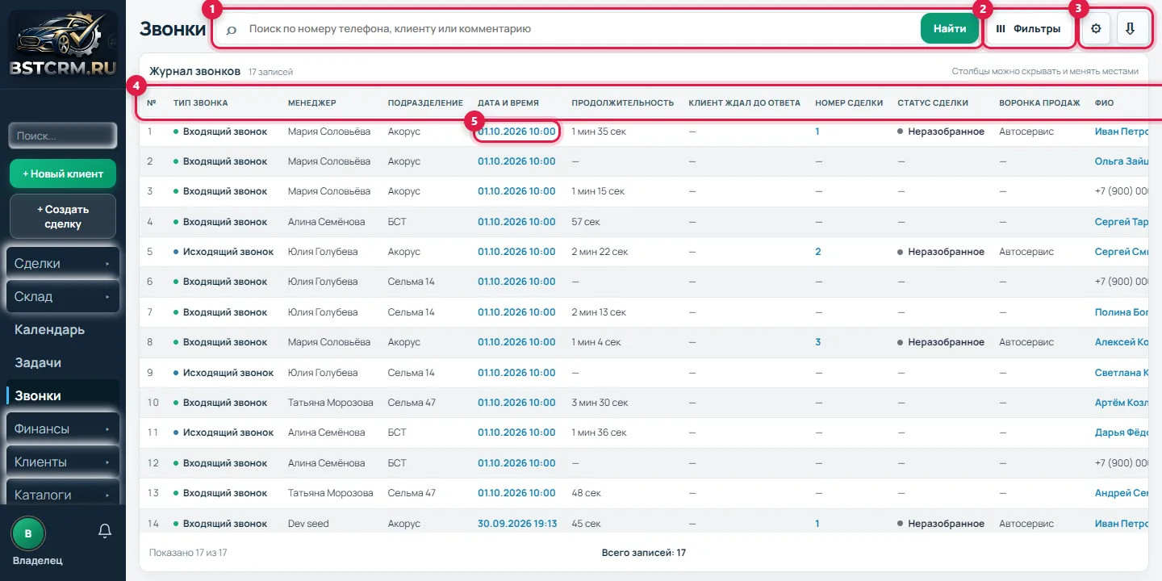Click the "+ Новый клиент" button
The image size is (1162, 581).
coord(63,173)
